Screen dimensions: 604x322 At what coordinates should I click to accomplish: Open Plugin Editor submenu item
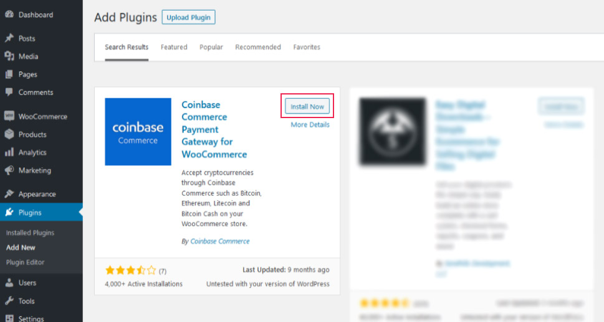tap(25, 262)
